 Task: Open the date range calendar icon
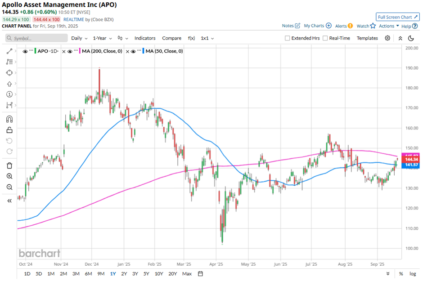200,274
